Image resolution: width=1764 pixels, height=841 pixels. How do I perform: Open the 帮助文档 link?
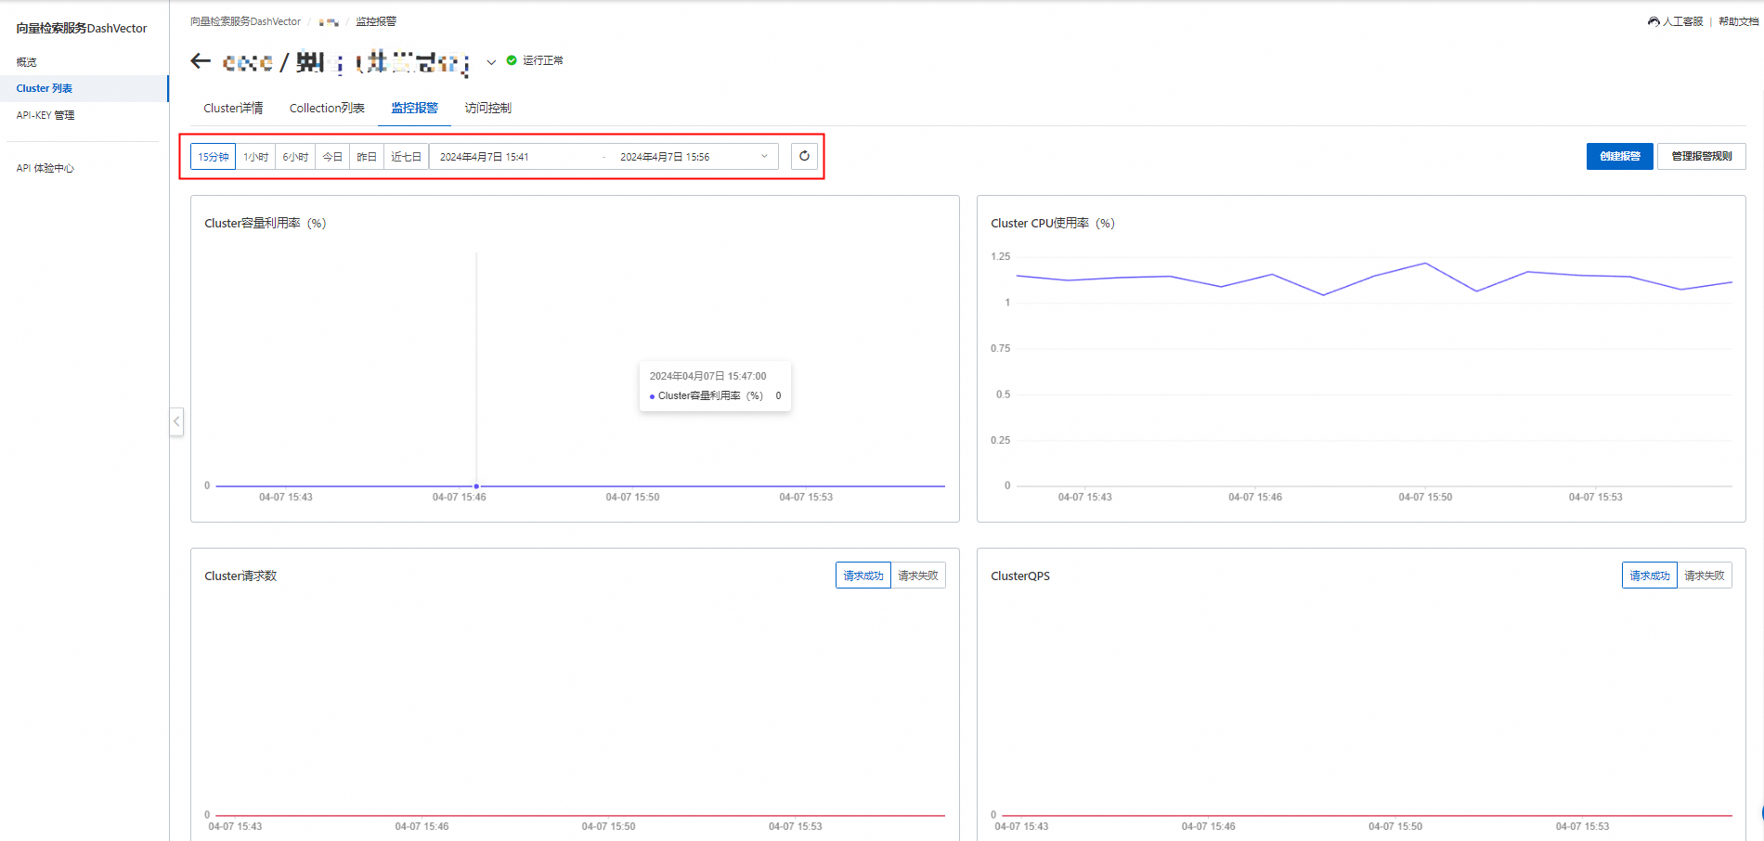1738,21
